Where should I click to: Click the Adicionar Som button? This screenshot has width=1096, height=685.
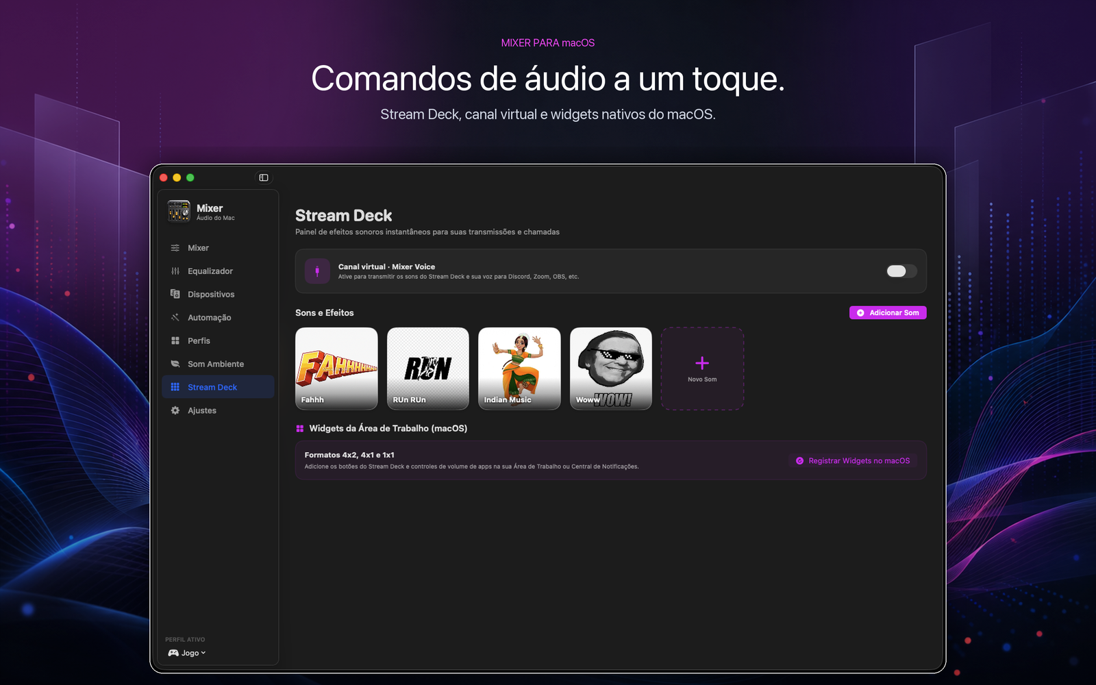[x=888, y=312]
